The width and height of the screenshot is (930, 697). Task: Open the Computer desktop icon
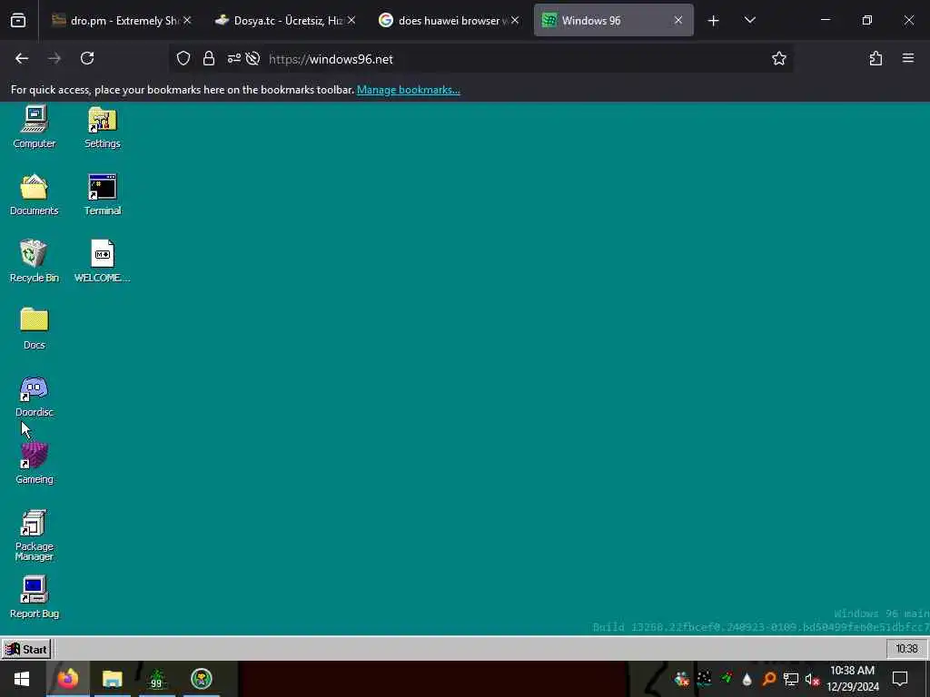click(x=34, y=127)
